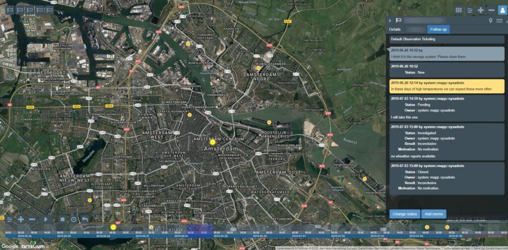Image resolution: width=508 pixels, height=250 pixels.
Task: Click the grid view icon above the panel
Action: click(x=459, y=10)
